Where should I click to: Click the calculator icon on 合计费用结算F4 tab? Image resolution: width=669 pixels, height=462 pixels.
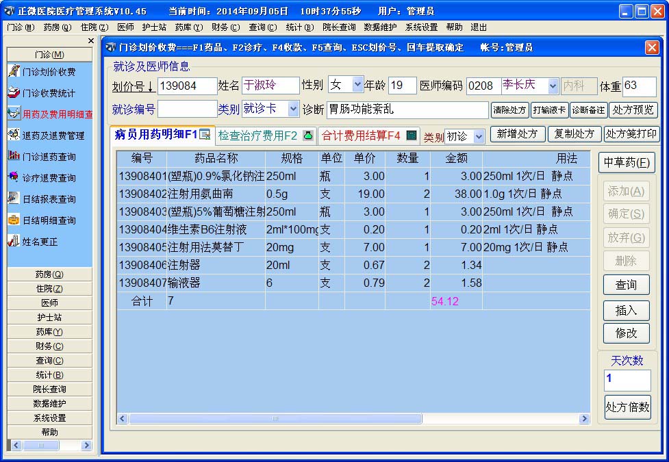[x=412, y=136]
